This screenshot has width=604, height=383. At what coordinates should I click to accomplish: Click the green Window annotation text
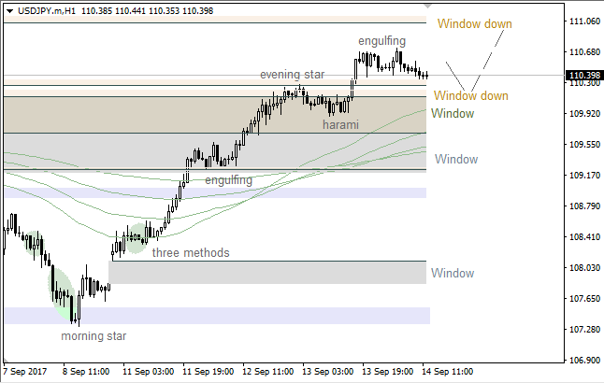pyautogui.click(x=453, y=114)
